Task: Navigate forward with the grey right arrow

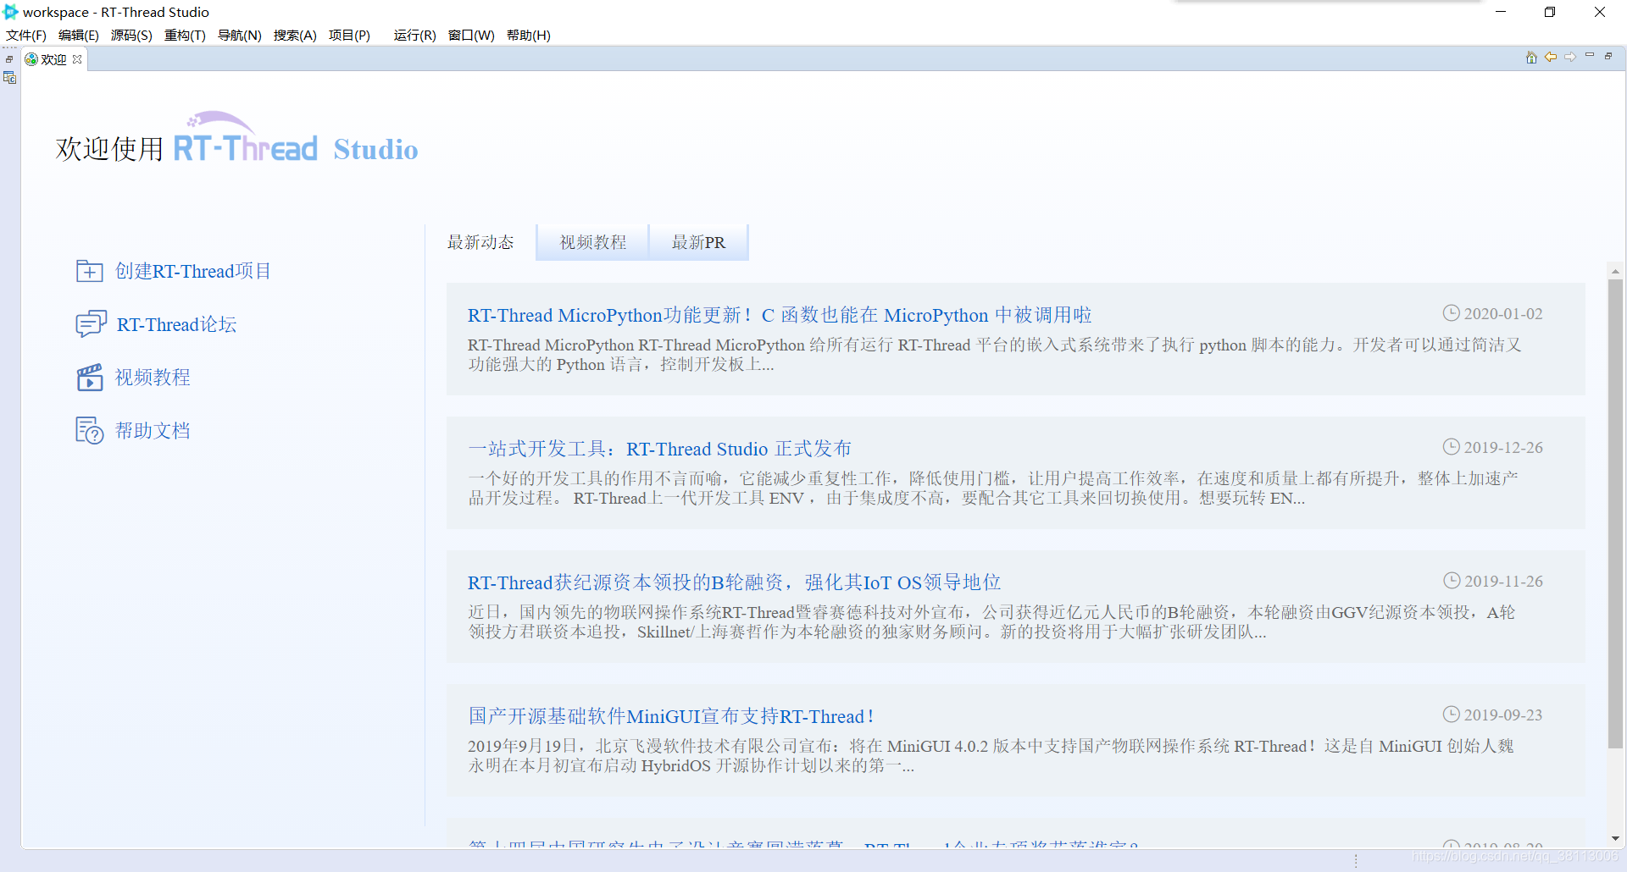Action: [1570, 57]
